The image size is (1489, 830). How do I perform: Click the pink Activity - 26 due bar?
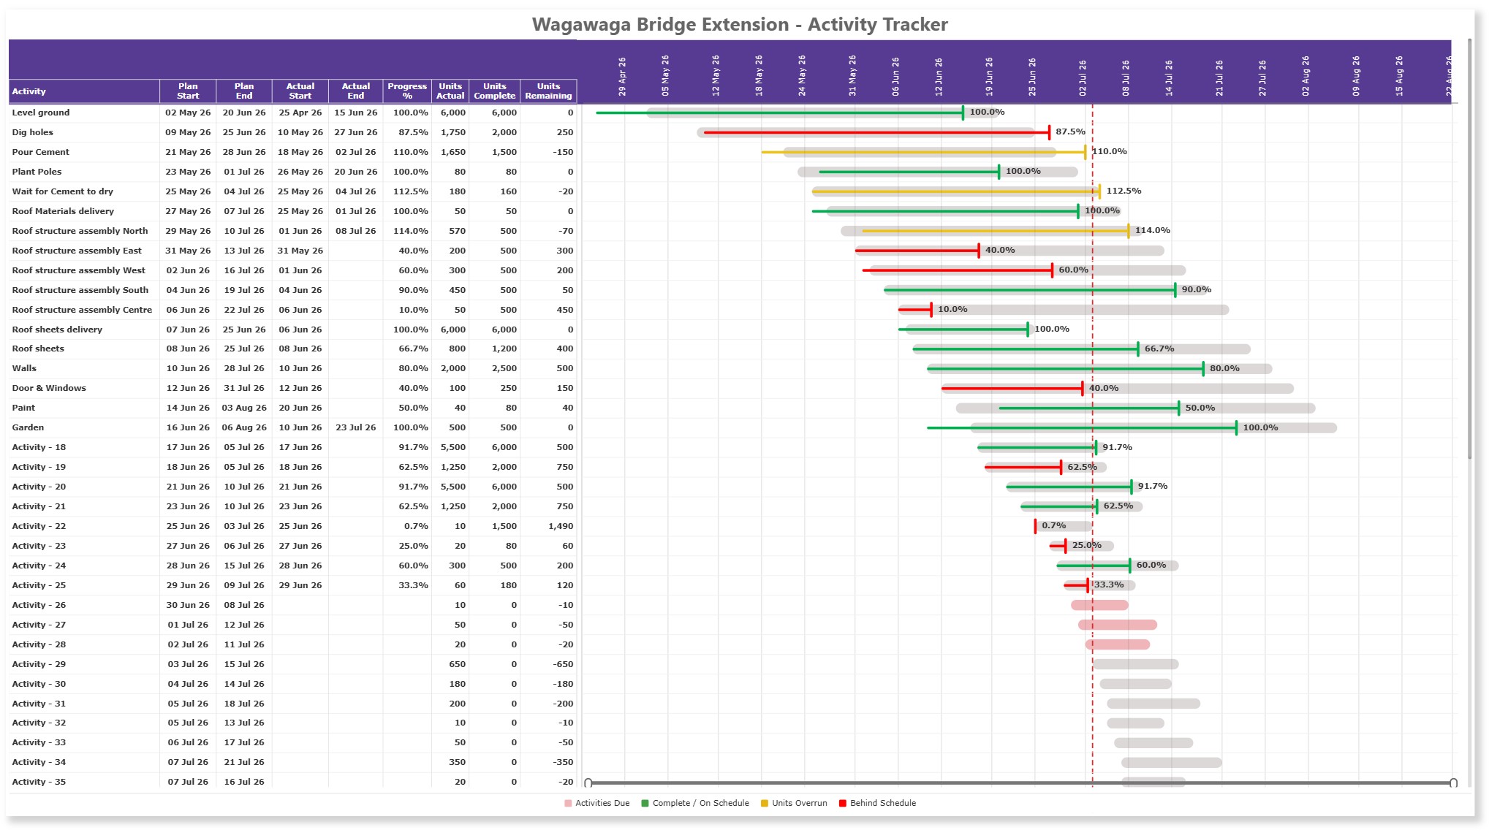tap(1099, 605)
